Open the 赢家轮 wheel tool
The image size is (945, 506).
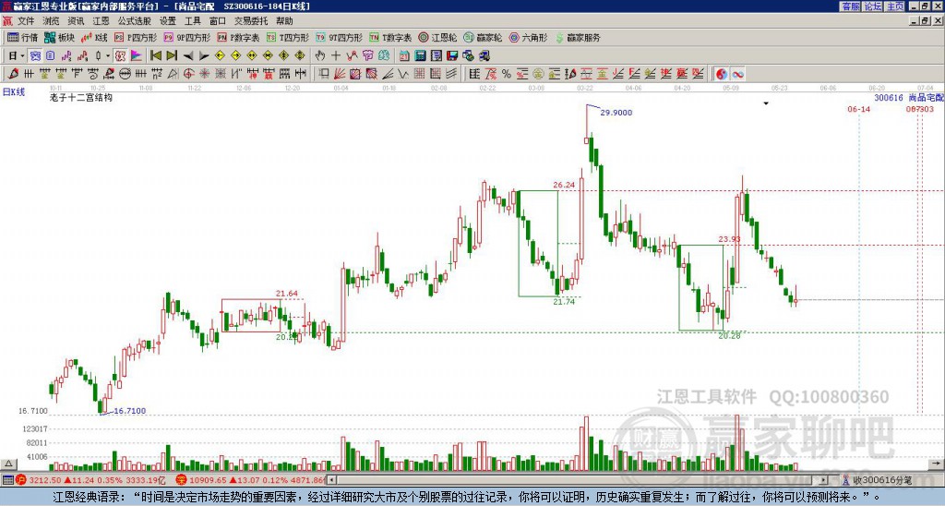click(483, 37)
